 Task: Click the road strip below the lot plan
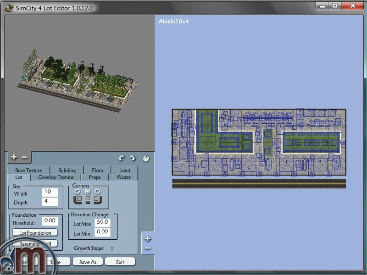(259, 184)
